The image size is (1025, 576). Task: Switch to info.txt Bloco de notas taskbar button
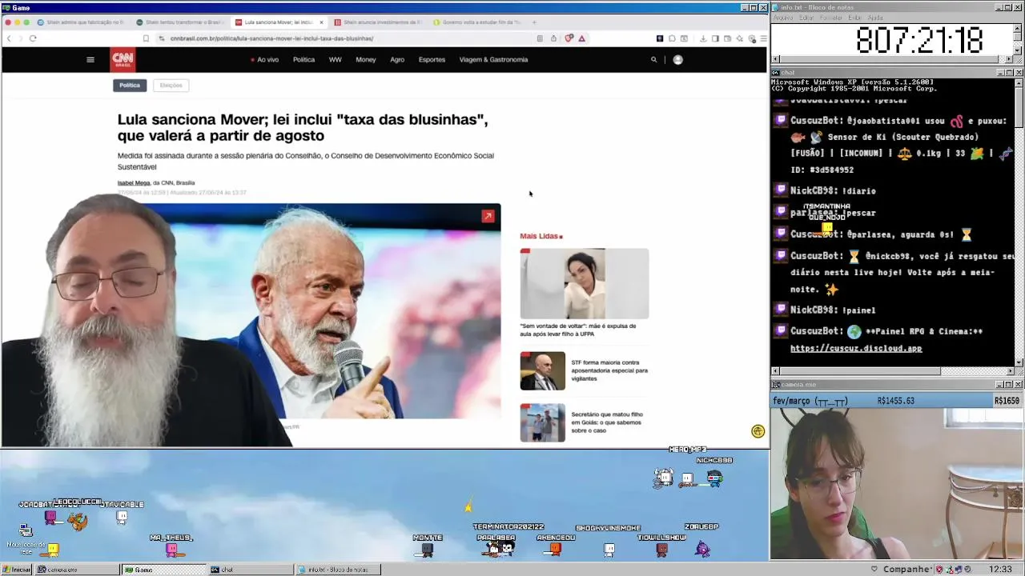(337, 570)
